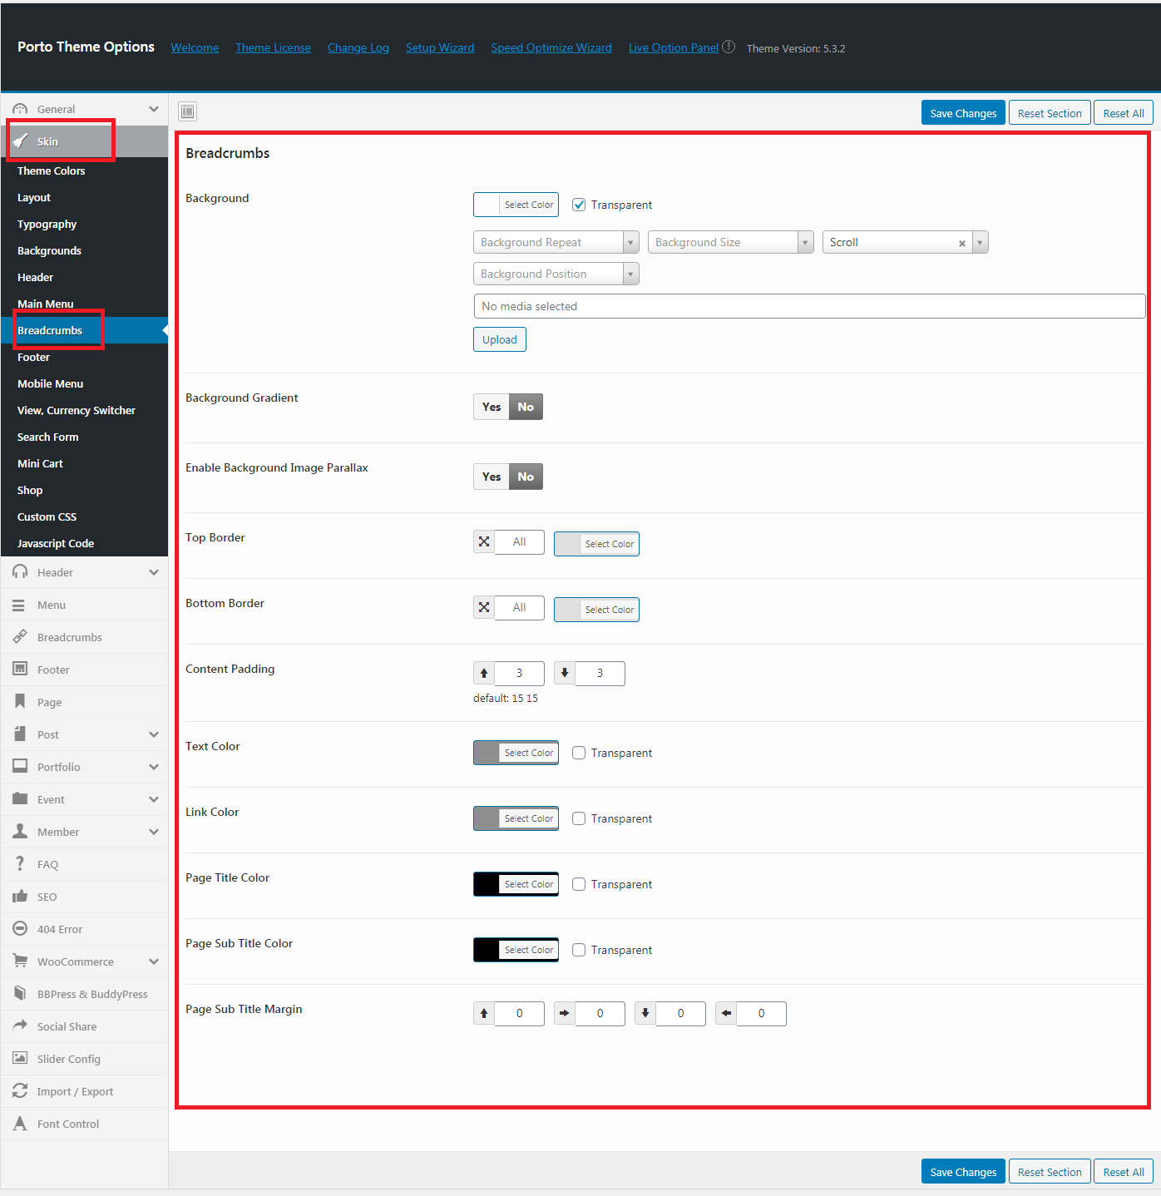Click the Member person icon

coord(20,831)
